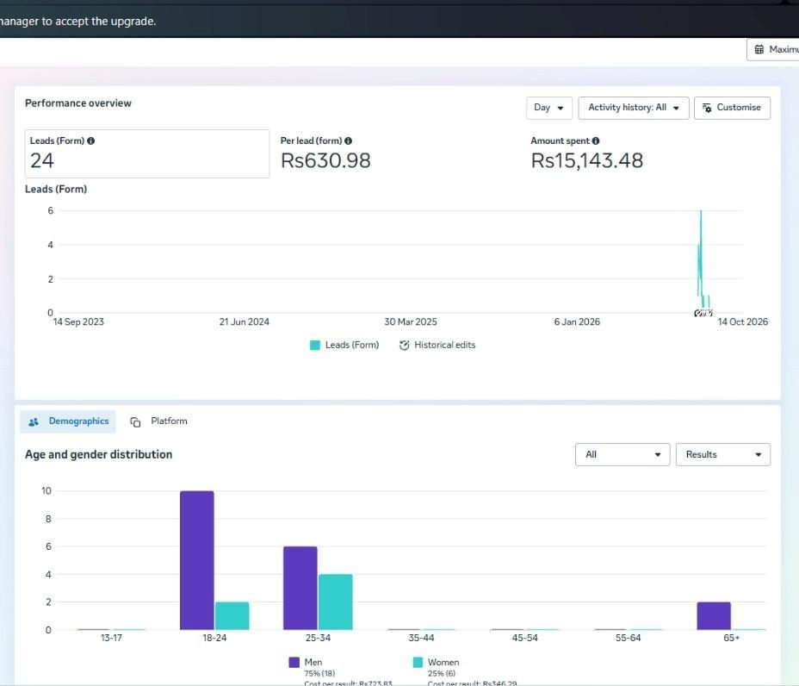Click the Men 18-24 purple bar
Viewport: 799px width, 686px height.
(196, 560)
